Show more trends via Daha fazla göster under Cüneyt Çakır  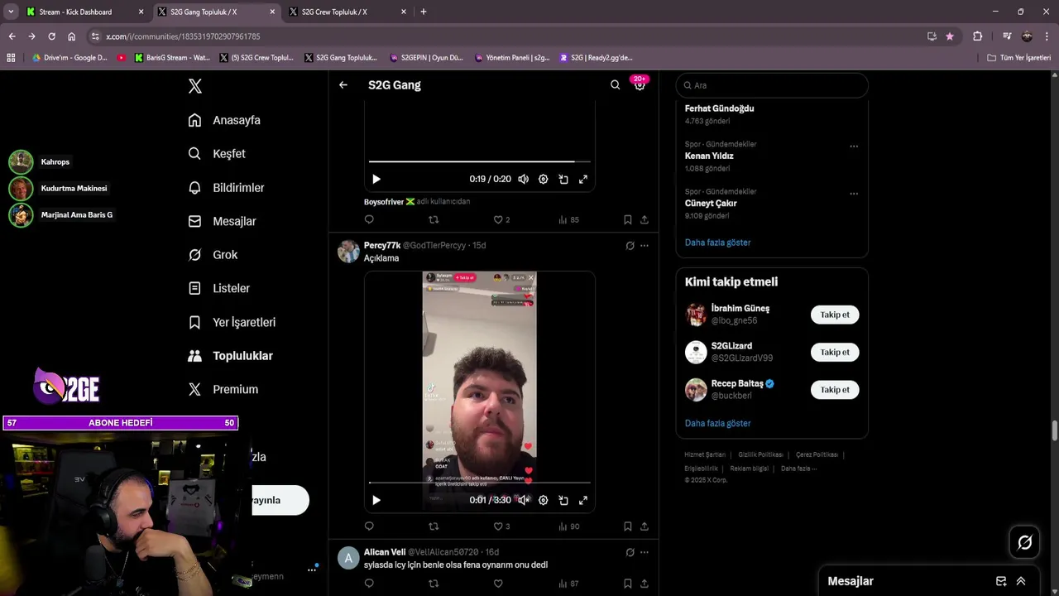(717, 243)
